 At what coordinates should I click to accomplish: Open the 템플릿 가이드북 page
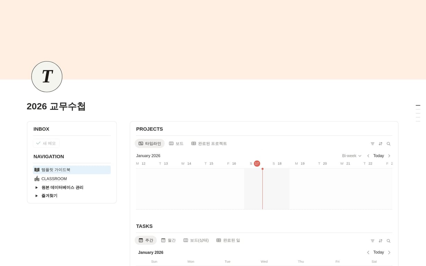click(56, 170)
